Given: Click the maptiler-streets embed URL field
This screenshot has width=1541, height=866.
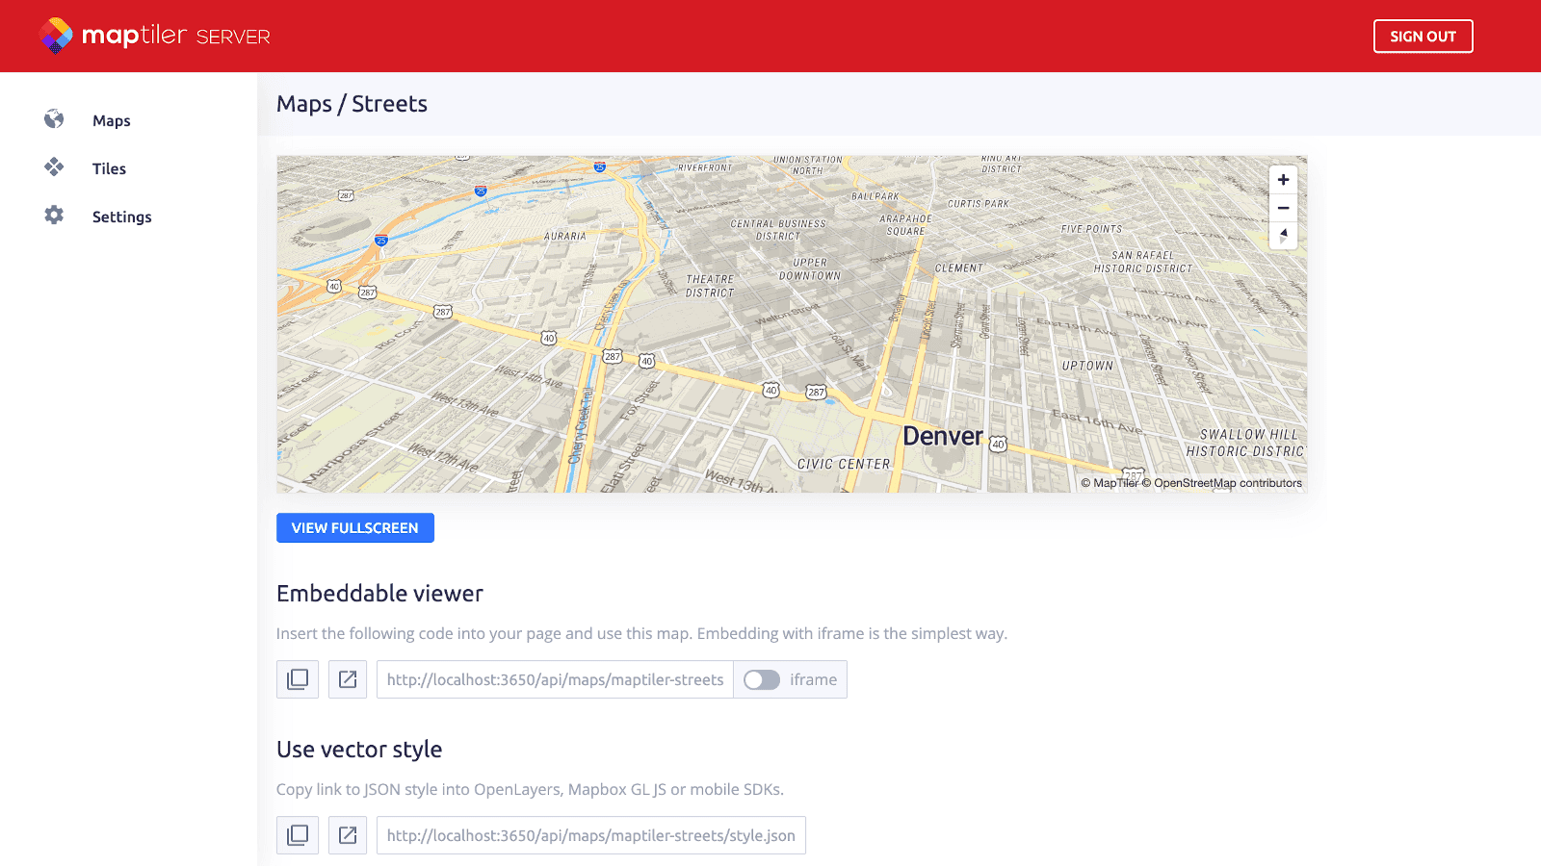Looking at the screenshot, I should pyautogui.click(x=555, y=679).
